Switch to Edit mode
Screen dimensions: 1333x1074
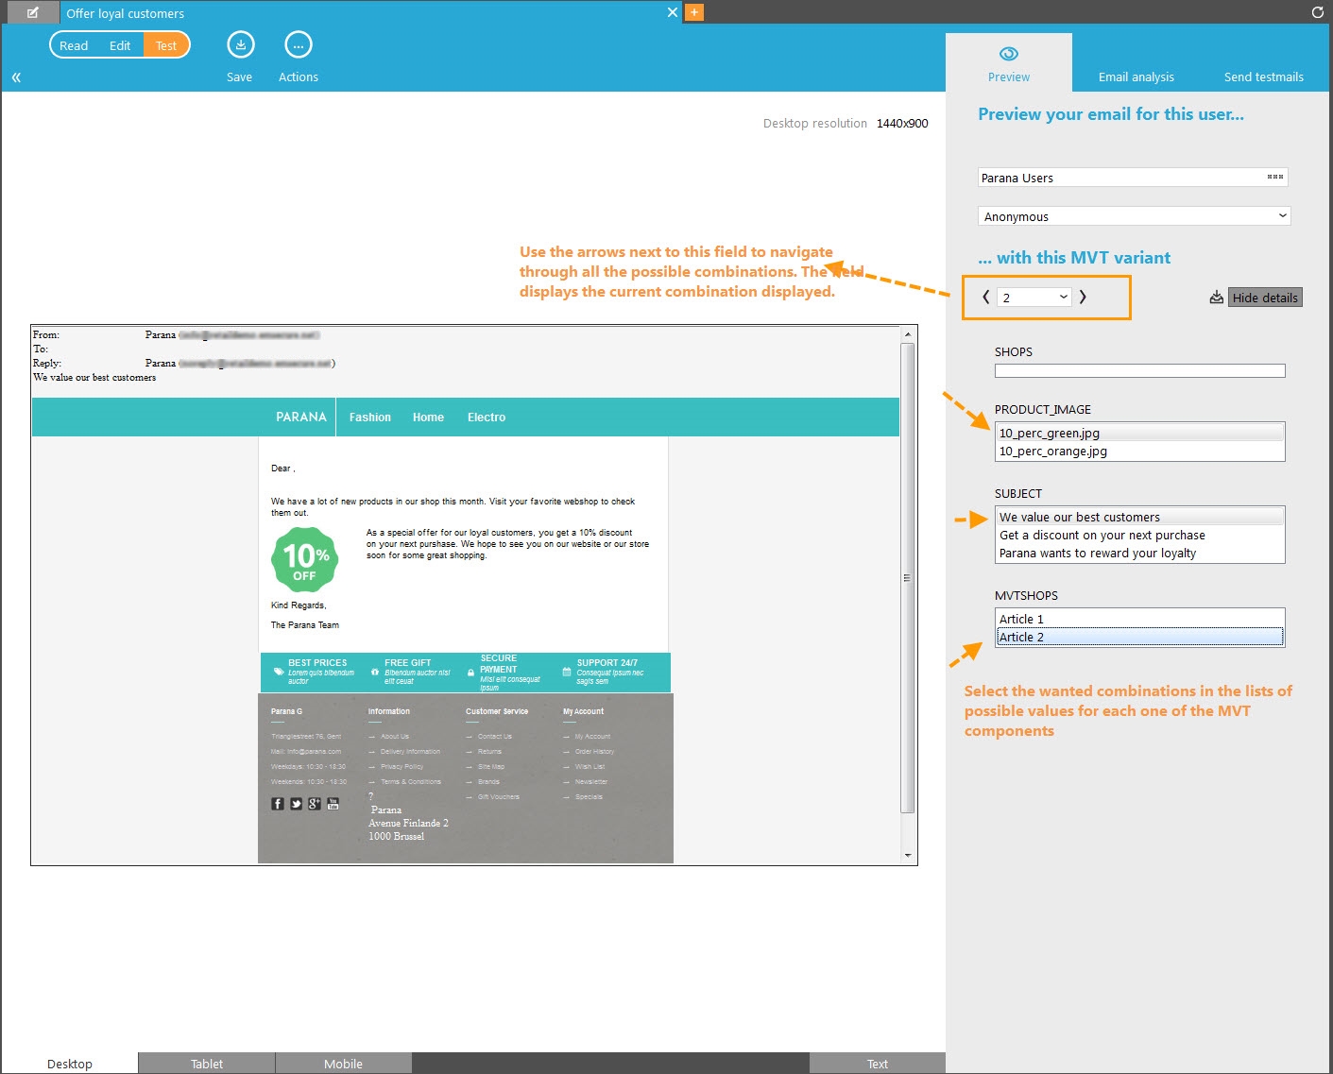120,45
